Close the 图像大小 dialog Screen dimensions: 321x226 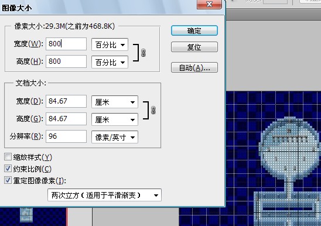209,4
